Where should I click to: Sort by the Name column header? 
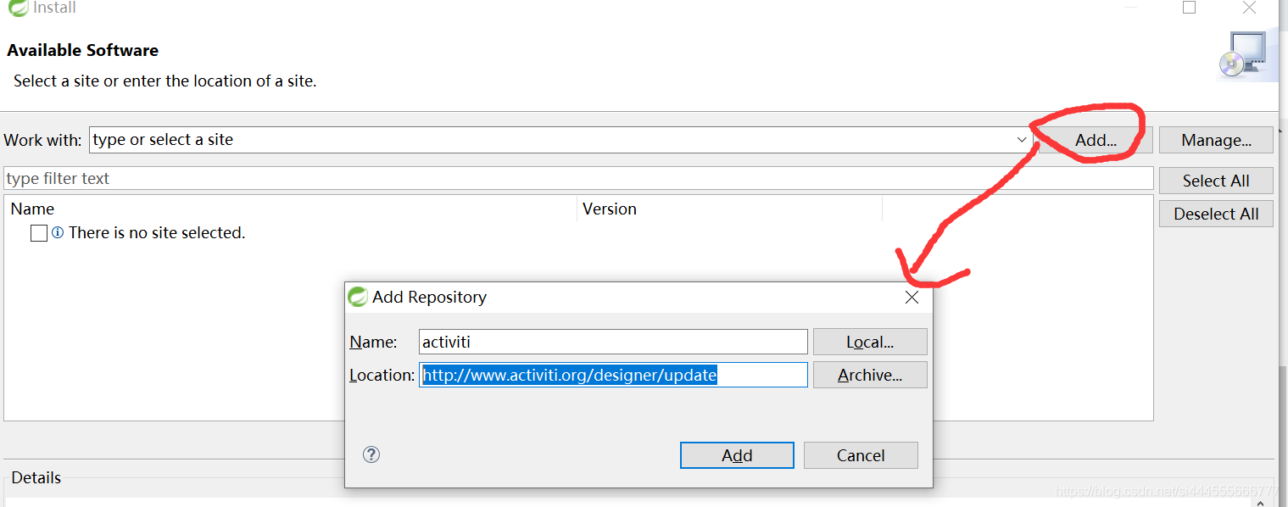[290, 209]
